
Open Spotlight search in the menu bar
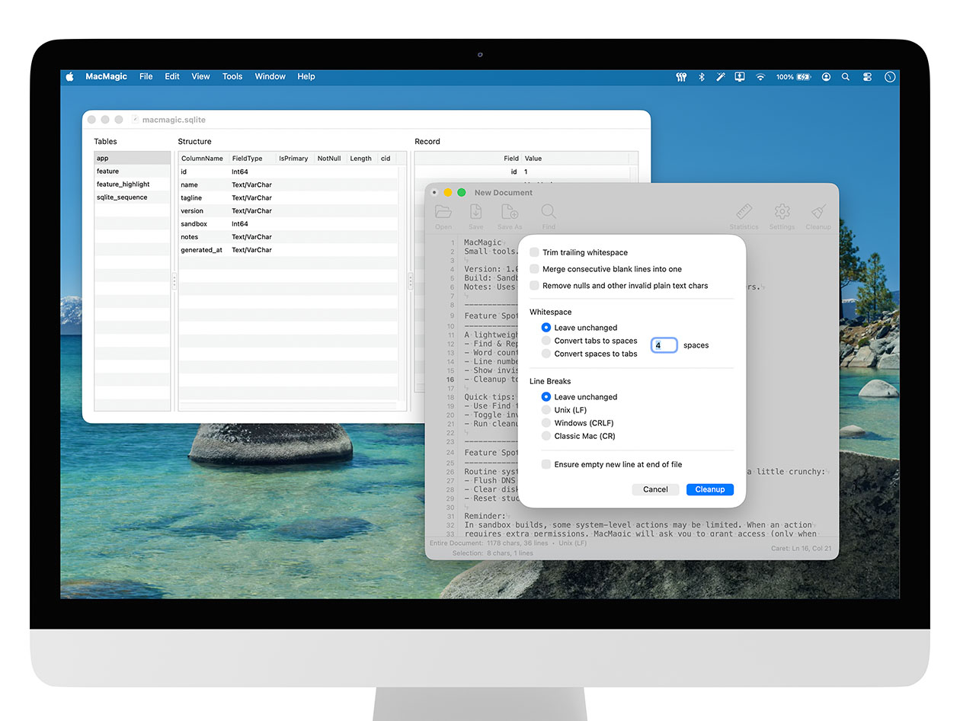[x=846, y=76]
